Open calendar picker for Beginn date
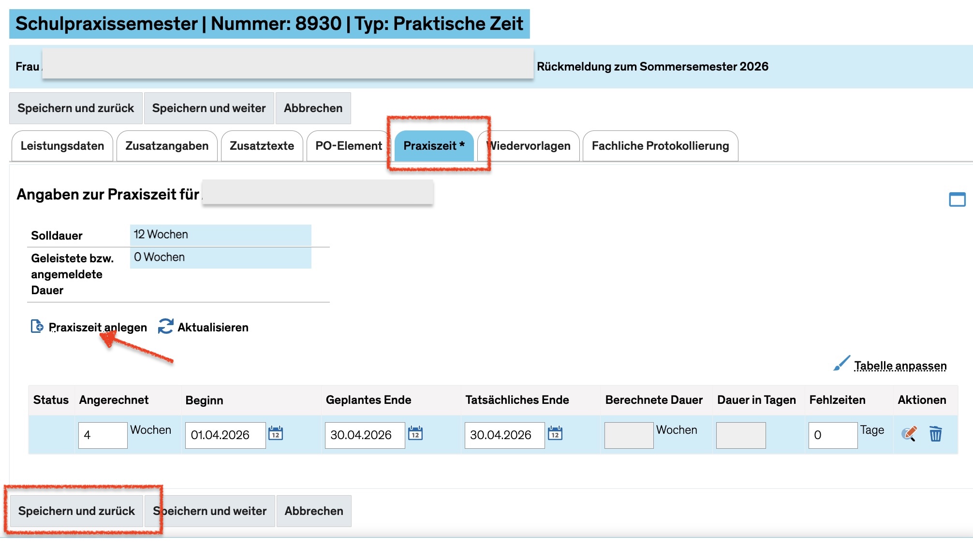 click(x=276, y=433)
